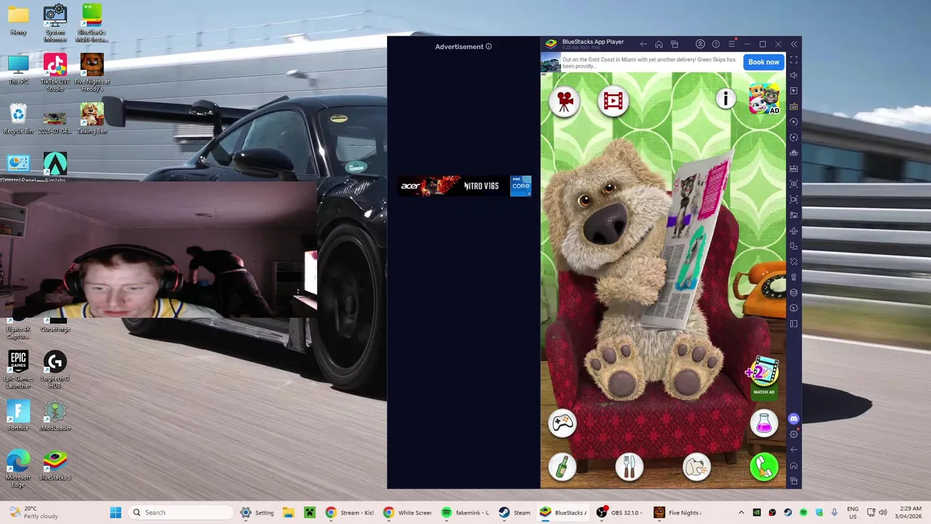The image size is (931, 524).
Task: Toggle BlueStacks fullscreen icon in sidebar
Action: pos(794,60)
